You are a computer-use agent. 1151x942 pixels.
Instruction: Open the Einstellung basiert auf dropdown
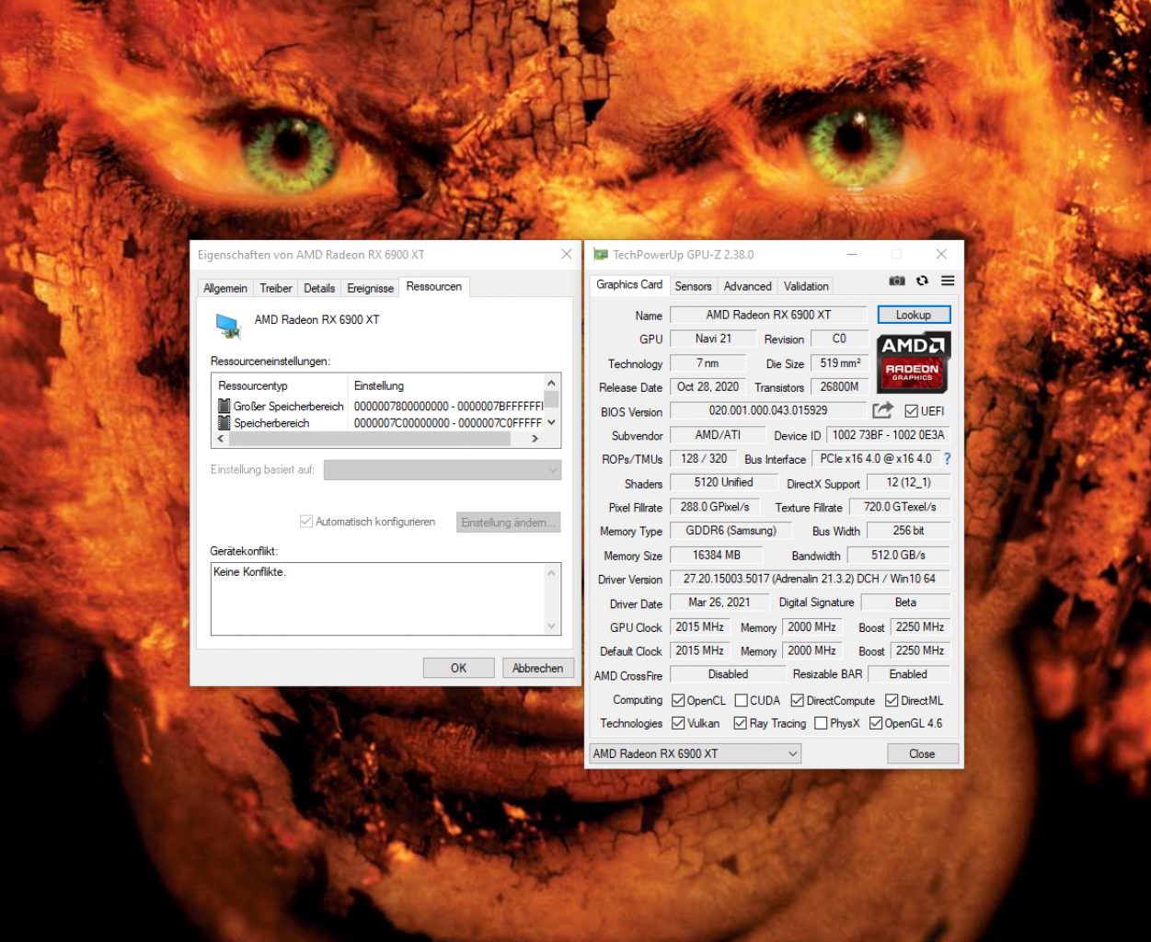click(443, 469)
